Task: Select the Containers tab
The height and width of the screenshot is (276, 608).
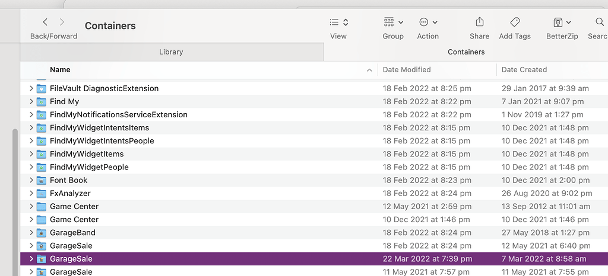Action: pos(466,52)
